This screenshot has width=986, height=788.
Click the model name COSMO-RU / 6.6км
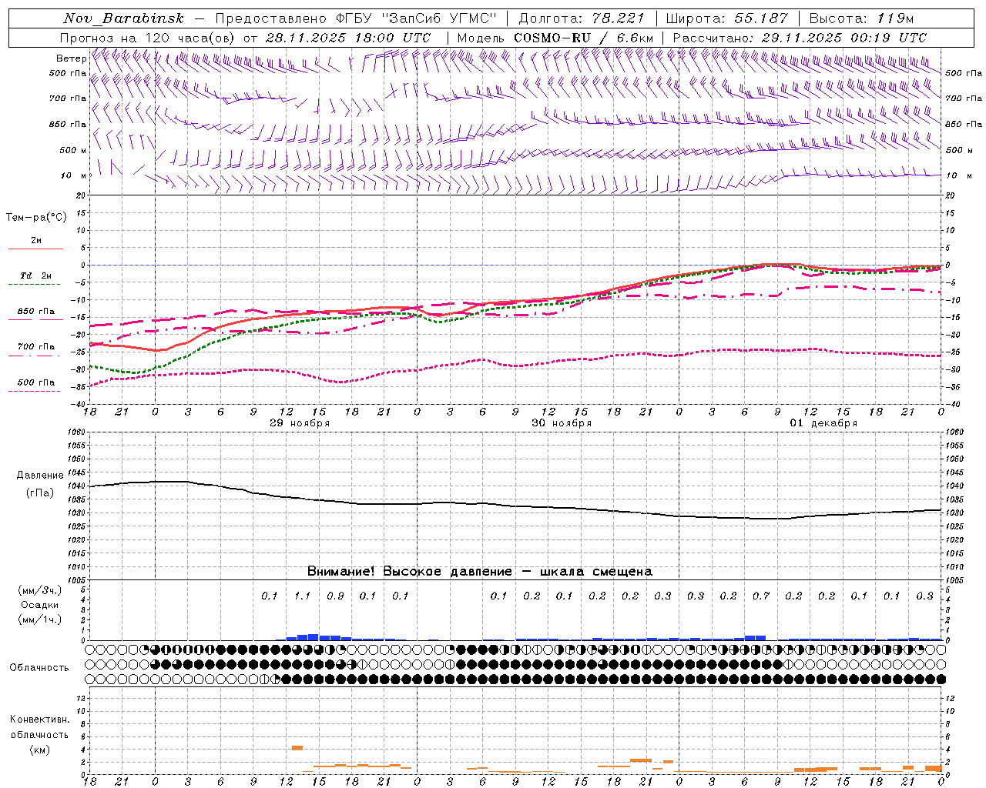click(583, 38)
